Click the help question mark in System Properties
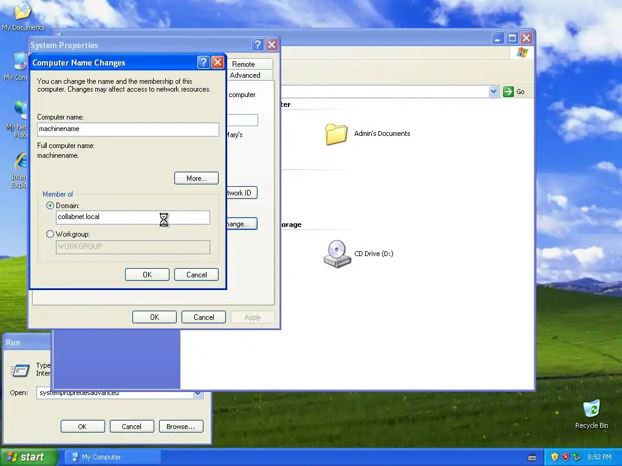This screenshot has width=622, height=466. coord(258,44)
